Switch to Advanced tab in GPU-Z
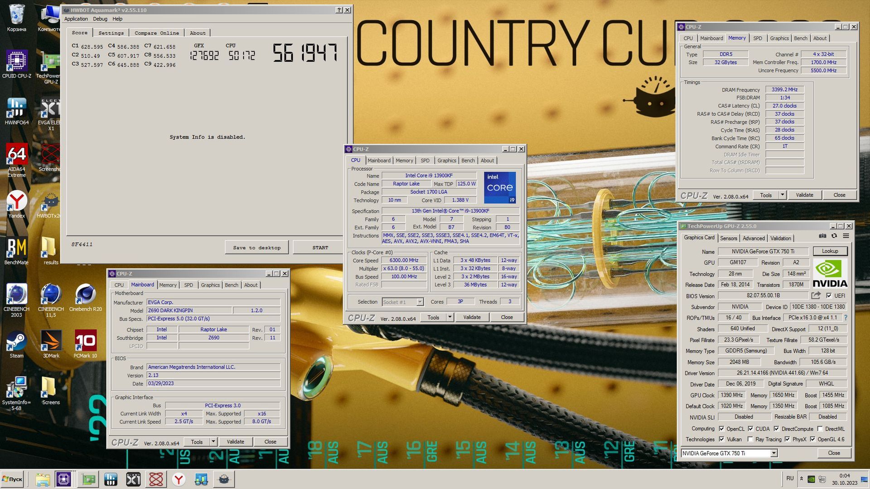 754,238
